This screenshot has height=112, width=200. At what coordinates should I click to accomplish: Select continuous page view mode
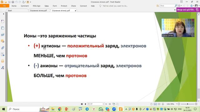click(155, 104)
